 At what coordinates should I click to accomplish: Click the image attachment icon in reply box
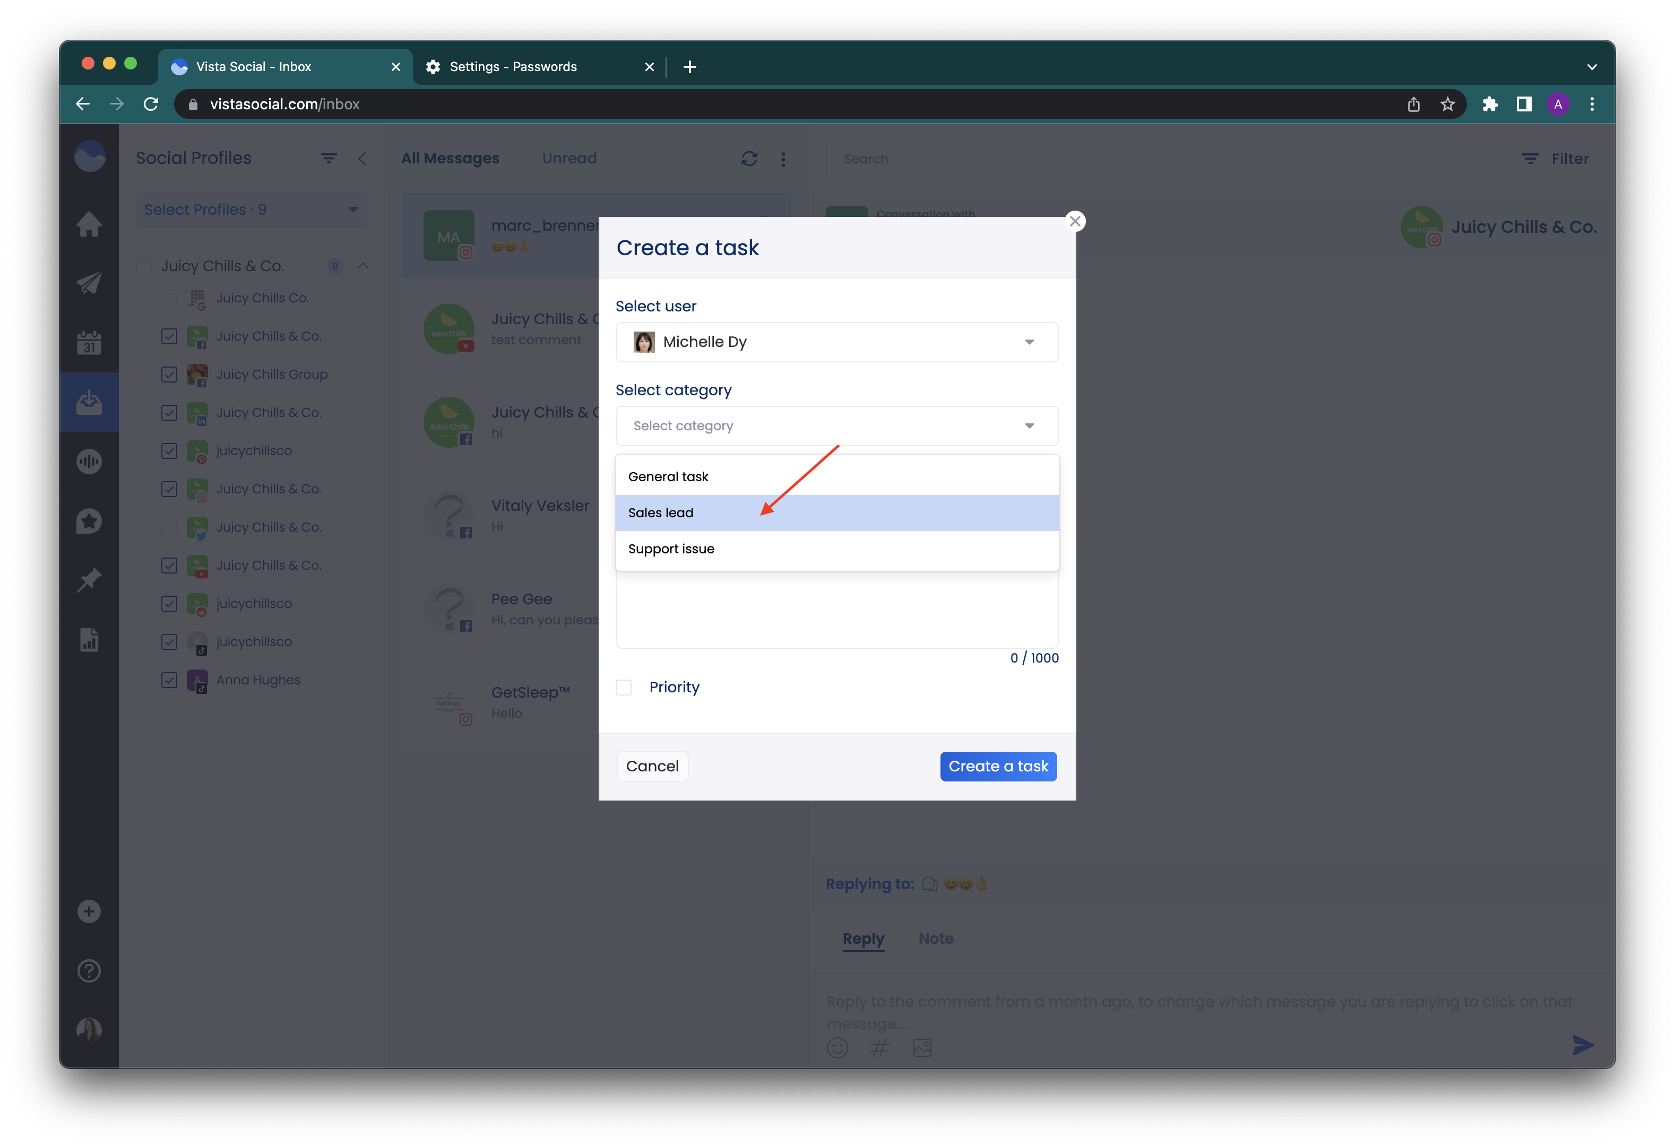tap(922, 1047)
